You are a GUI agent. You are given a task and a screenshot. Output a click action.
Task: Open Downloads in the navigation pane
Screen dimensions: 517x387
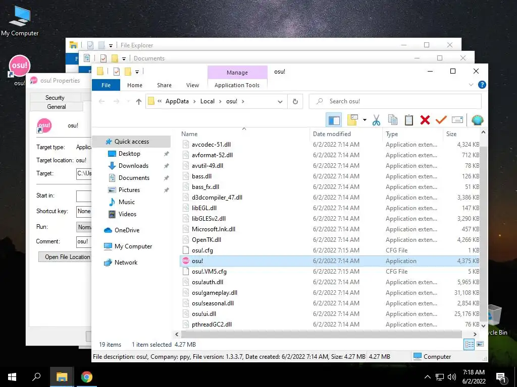(x=133, y=166)
